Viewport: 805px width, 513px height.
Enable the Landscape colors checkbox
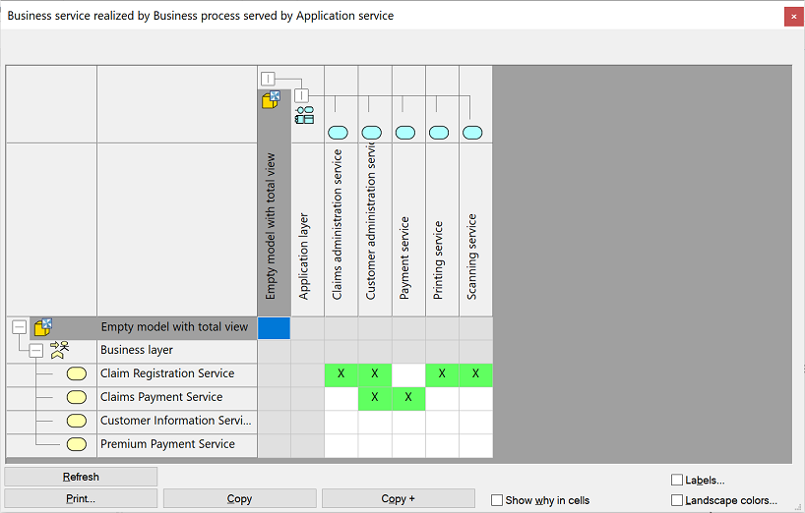[x=677, y=500]
